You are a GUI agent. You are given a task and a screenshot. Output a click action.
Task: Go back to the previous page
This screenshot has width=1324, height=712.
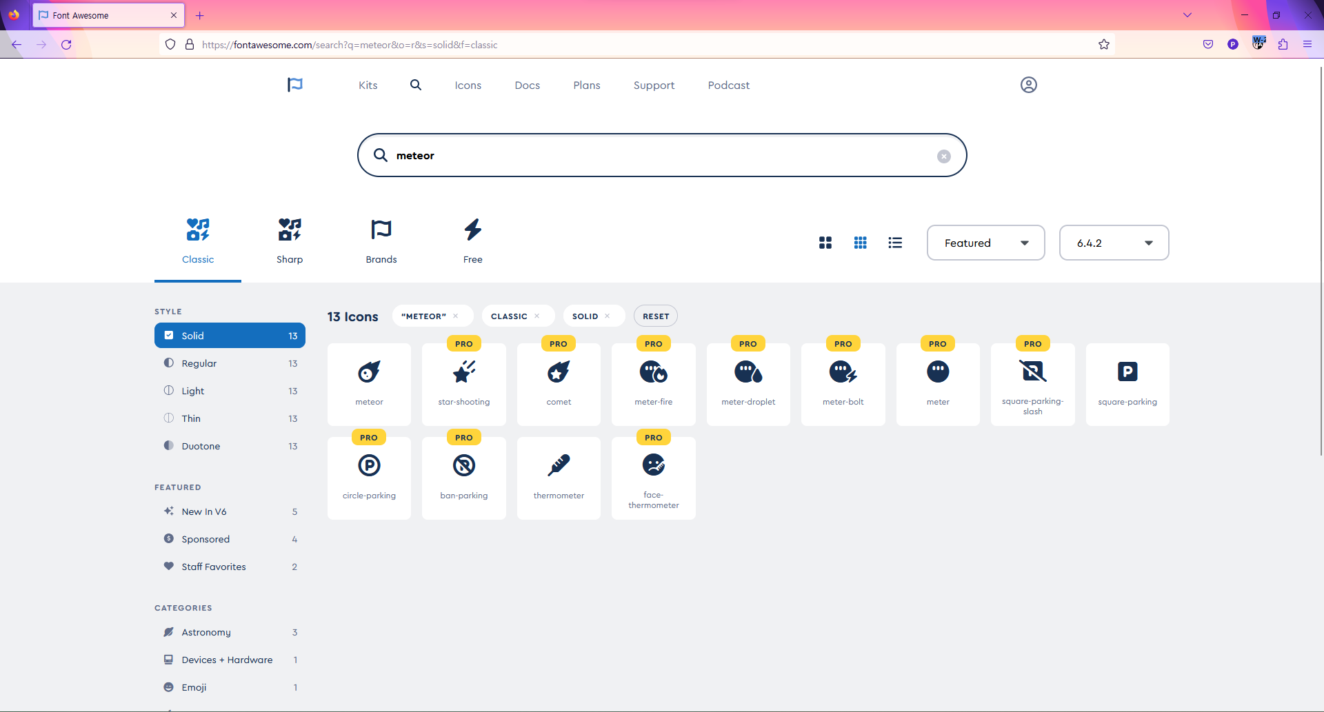point(17,45)
